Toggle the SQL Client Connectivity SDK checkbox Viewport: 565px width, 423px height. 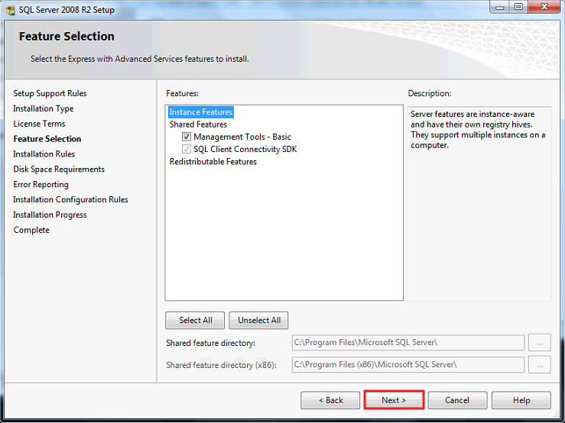pyautogui.click(x=187, y=149)
